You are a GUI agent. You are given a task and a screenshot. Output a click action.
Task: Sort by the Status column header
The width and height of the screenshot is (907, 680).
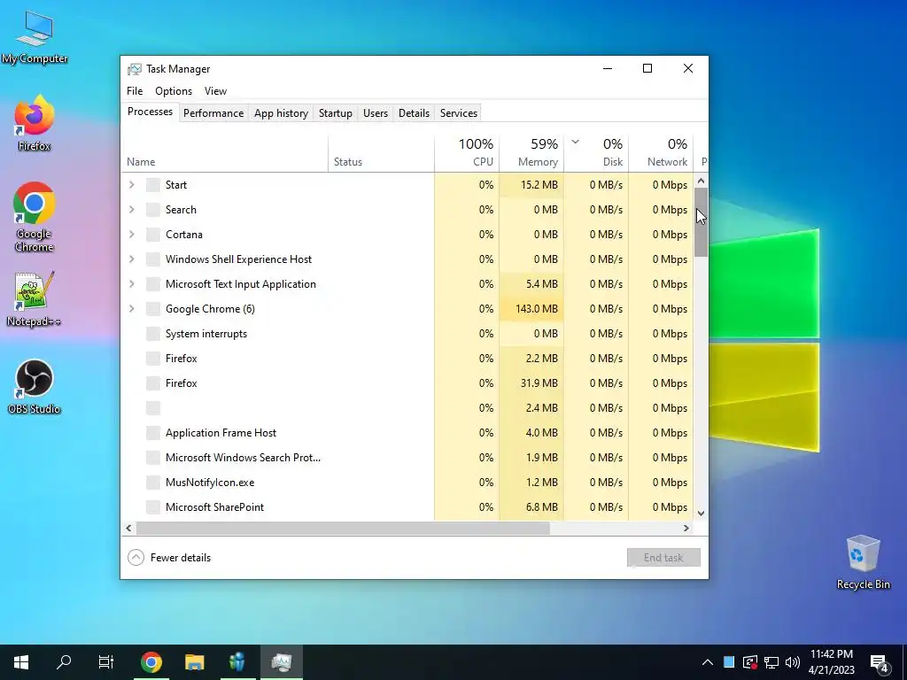(x=381, y=152)
